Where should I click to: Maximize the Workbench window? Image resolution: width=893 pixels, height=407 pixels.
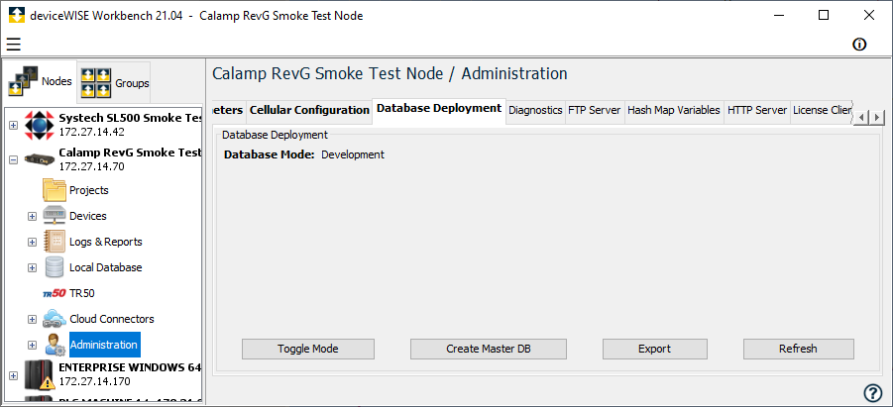[824, 16]
